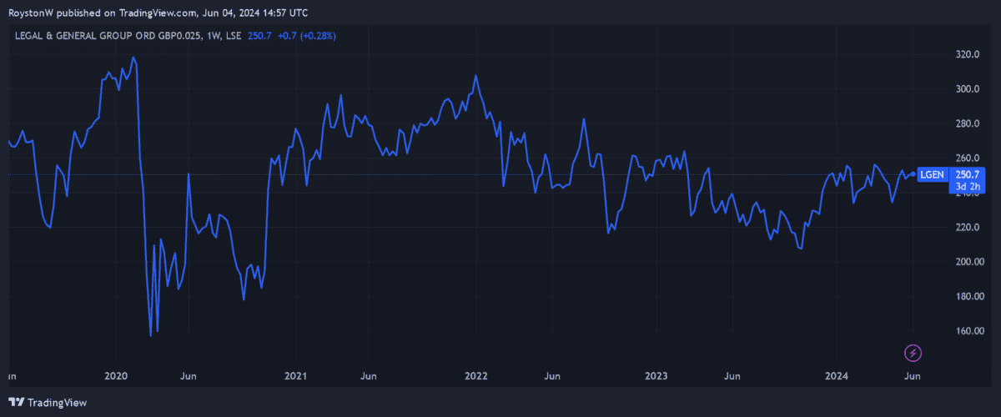1001x417 pixels.
Task: Select the blue LGEN ticker tag
Action: point(932,174)
